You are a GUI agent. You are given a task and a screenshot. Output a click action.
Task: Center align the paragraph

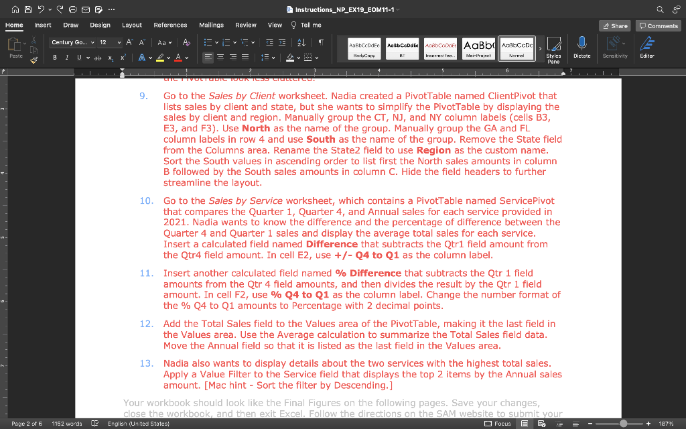tap(220, 58)
